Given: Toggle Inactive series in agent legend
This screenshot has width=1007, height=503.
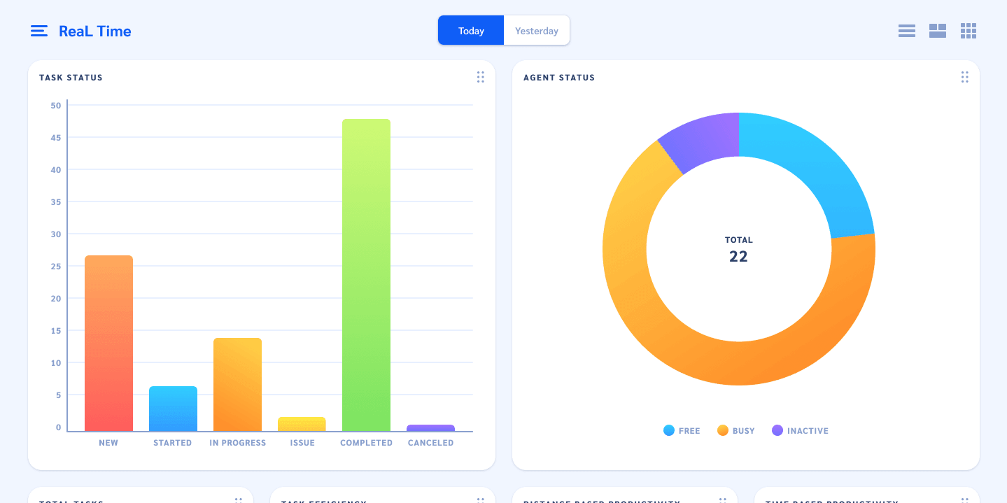Looking at the screenshot, I should coord(800,431).
